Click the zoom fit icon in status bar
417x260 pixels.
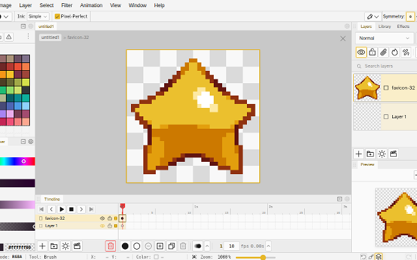pyautogui.click(x=194, y=257)
